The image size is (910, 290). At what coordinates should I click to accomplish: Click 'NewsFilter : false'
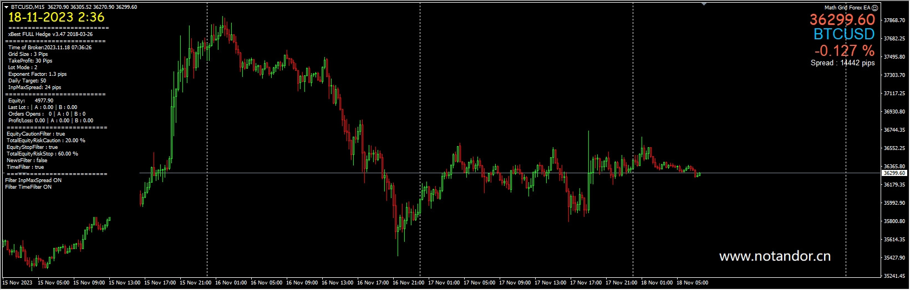click(x=27, y=160)
